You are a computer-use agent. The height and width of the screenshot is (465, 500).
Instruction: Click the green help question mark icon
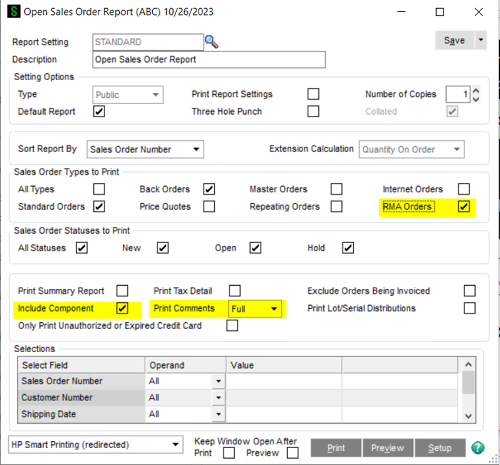[477, 447]
